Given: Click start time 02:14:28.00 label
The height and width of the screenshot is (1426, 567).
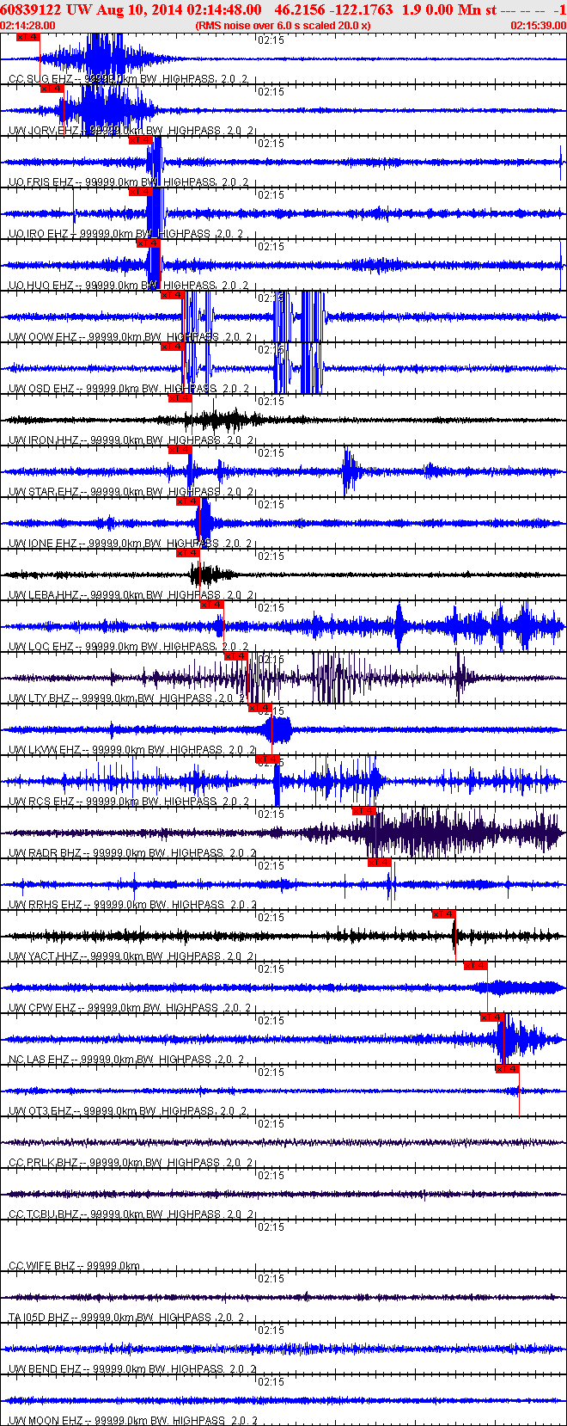Looking at the screenshot, I should point(28,26).
